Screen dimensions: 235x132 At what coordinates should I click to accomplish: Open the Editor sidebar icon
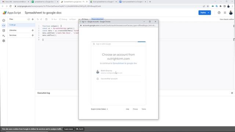click(4, 25)
